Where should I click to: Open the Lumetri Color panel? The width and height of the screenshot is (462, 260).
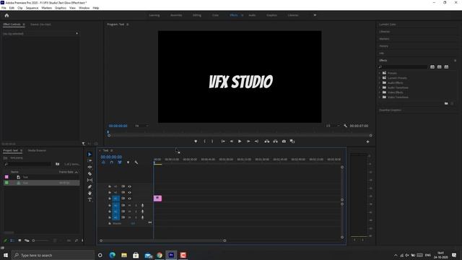tap(388, 25)
